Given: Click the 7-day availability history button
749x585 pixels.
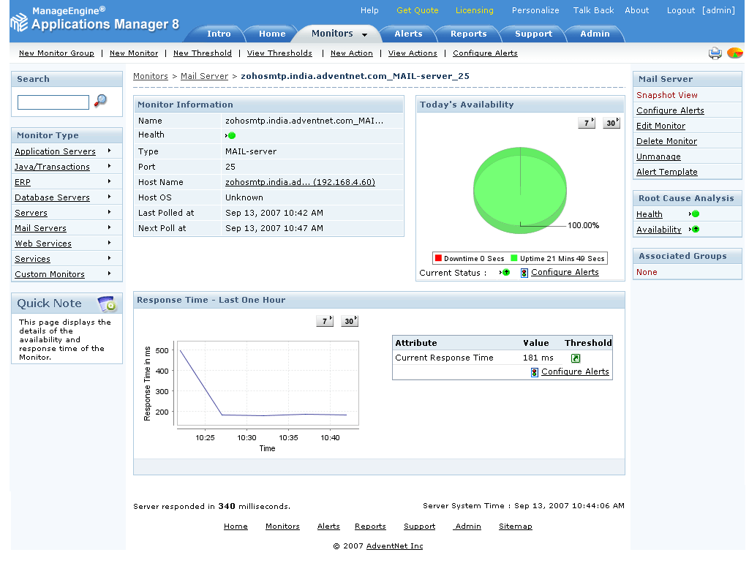Looking at the screenshot, I should click(587, 123).
